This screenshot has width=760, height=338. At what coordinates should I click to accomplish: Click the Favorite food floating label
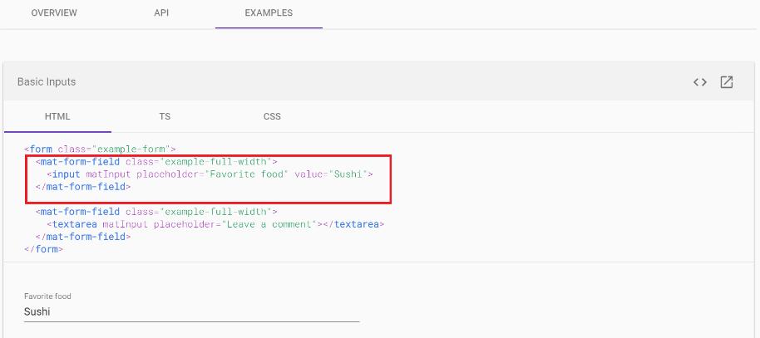click(47, 296)
